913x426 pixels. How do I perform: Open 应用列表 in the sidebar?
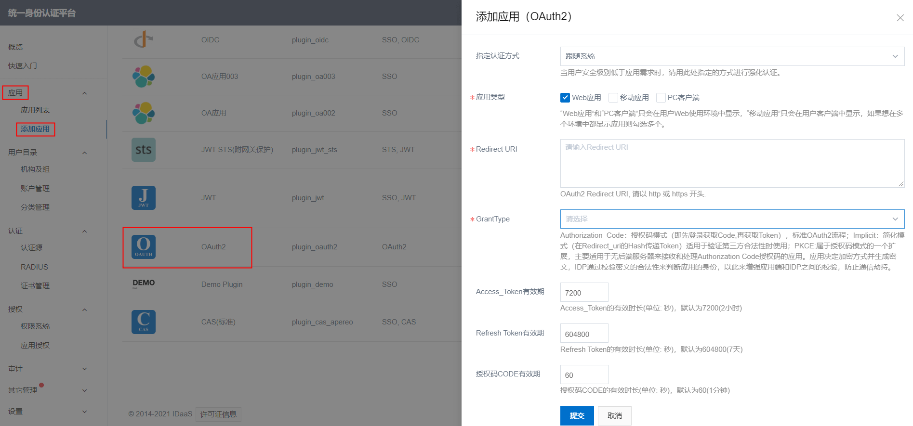point(35,110)
